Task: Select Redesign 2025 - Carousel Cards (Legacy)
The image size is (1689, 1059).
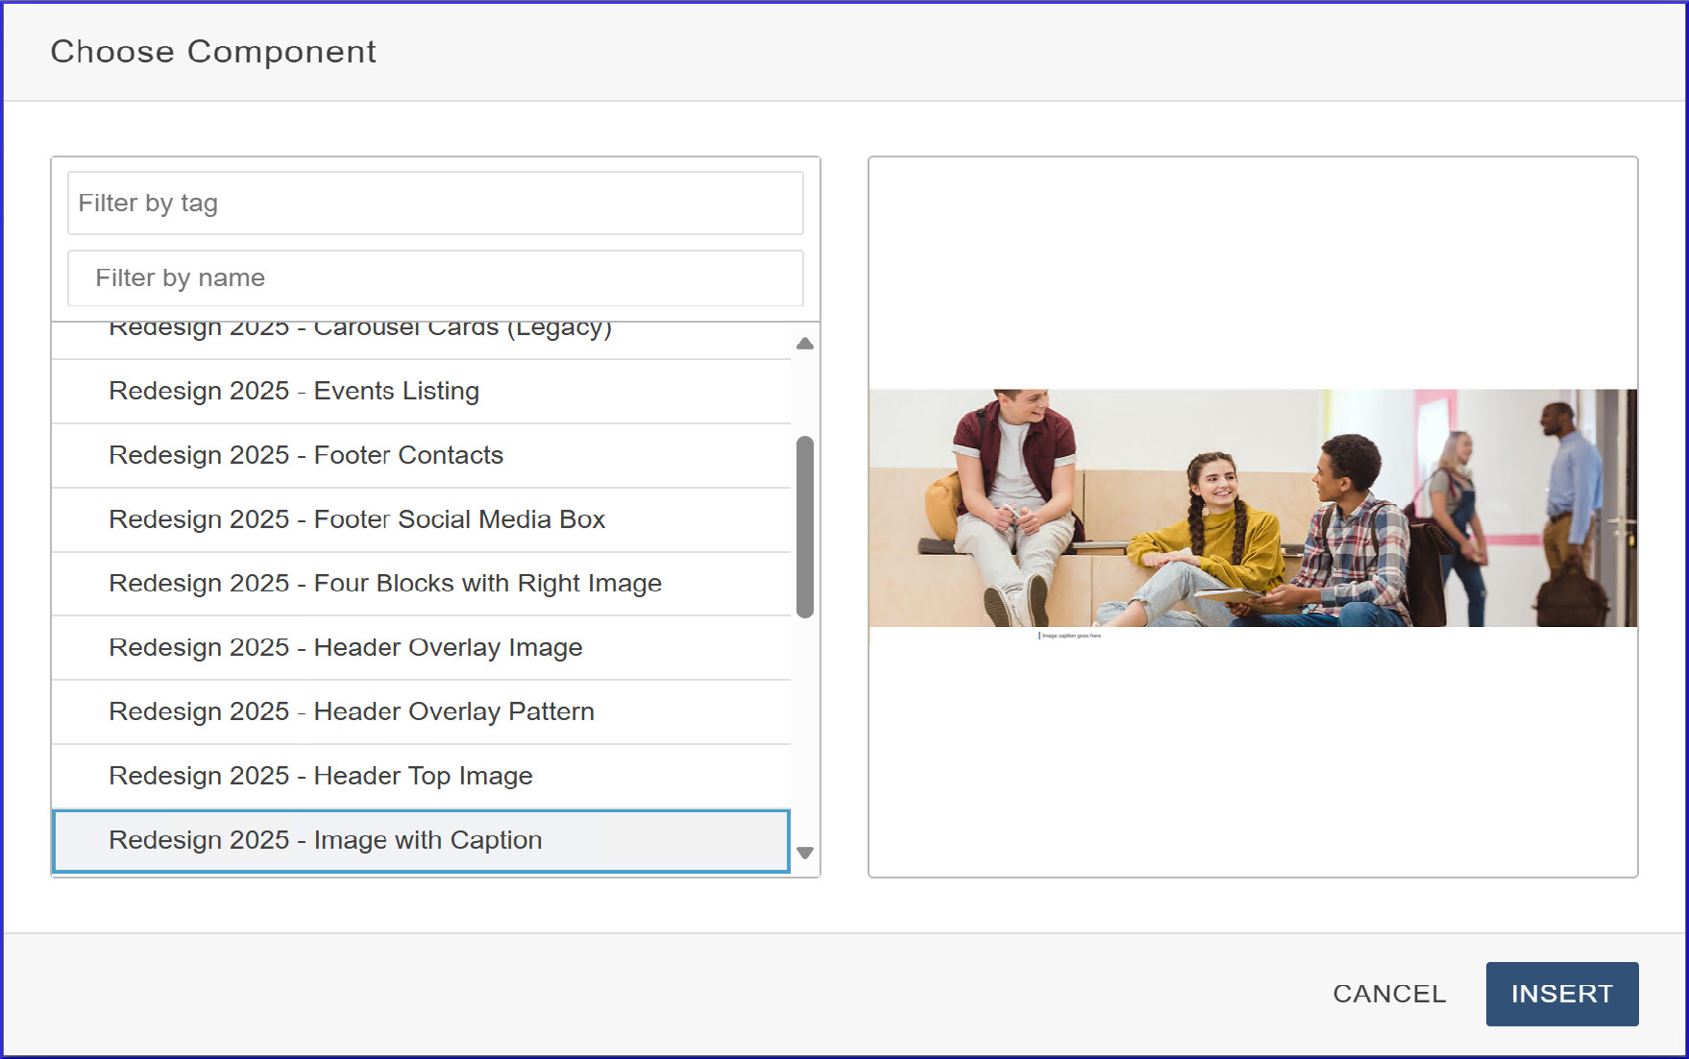Action: pyautogui.click(x=360, y=332)
